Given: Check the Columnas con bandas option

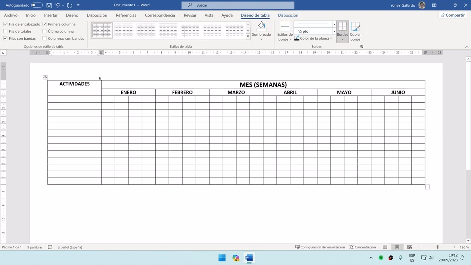Looking at the screenshot, I should (45, 38).
